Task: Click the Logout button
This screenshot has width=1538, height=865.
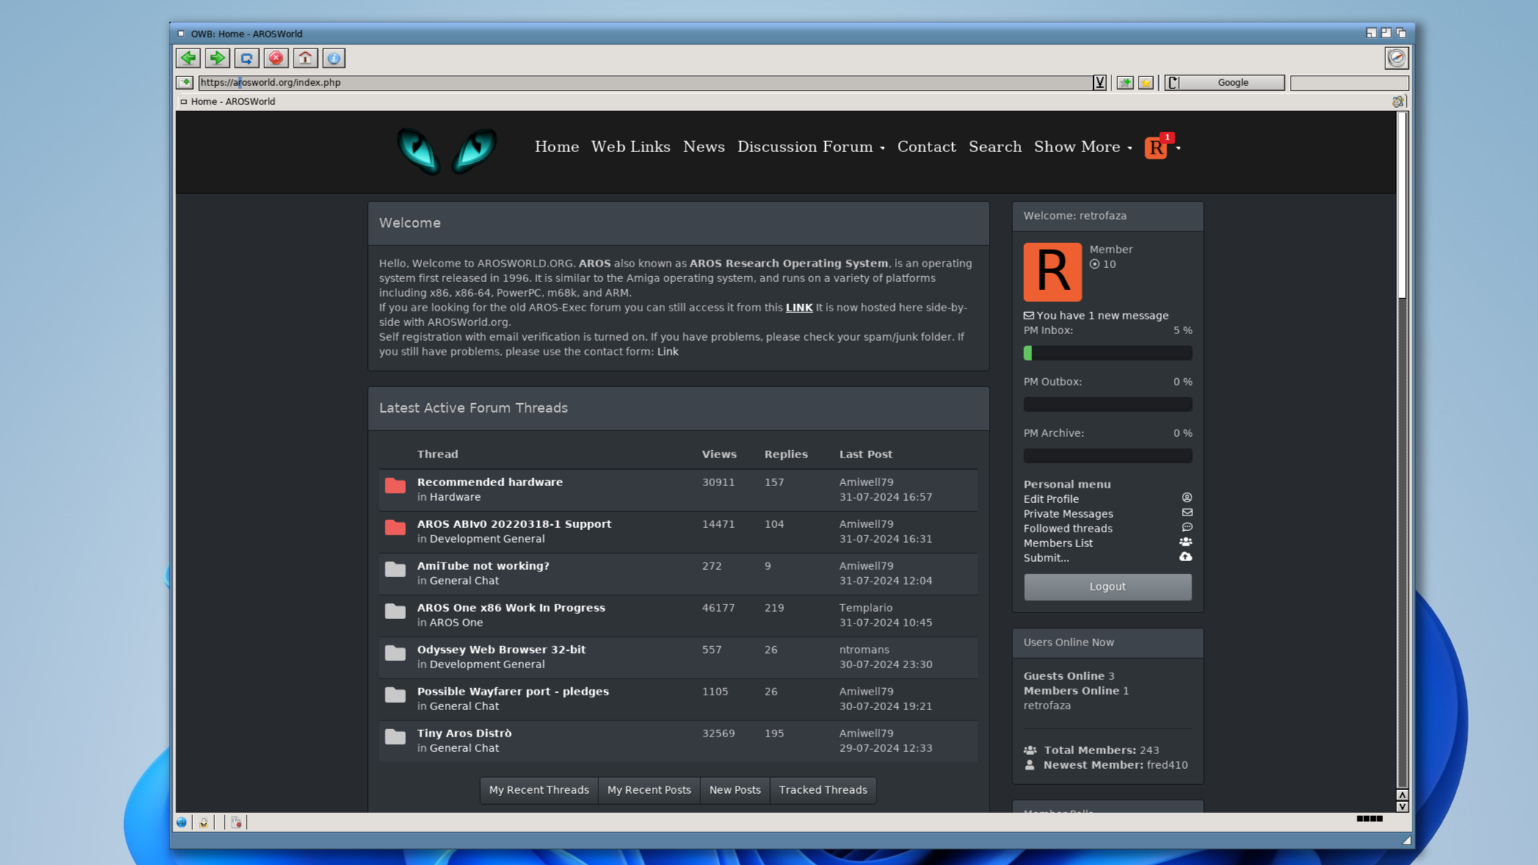Action: coord(1107,587)
